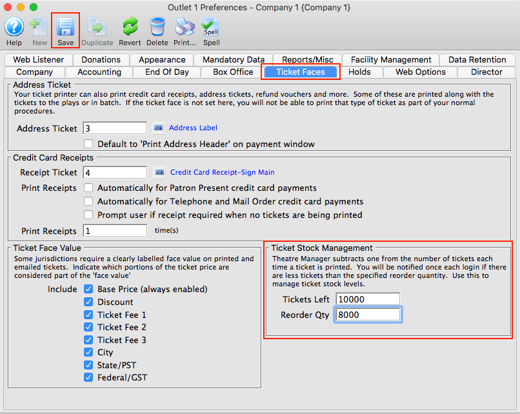Open the Donations tab

tap(101, 60)
